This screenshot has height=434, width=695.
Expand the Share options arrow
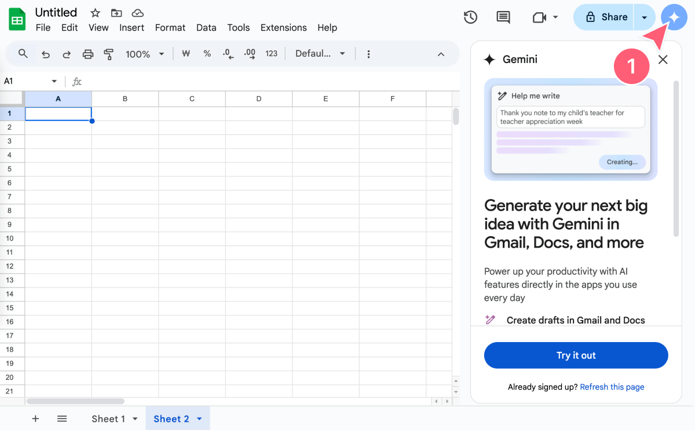[x=645, y=17]
